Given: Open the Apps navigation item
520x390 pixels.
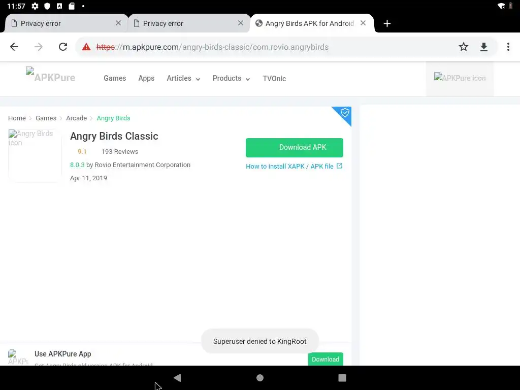Looking at the screenshot, I should click(x=146, y=78).
